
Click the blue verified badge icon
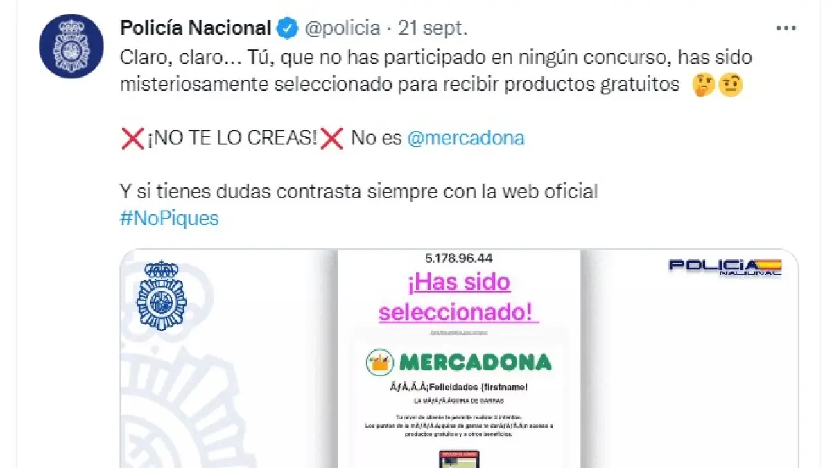pyautogui.click(x=288, y=28)
